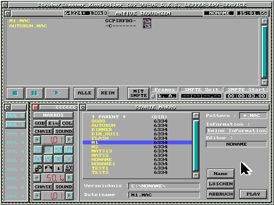
Task: Enable the SOUND button below the 50.1% display
Action: click(x=64, y=187)
